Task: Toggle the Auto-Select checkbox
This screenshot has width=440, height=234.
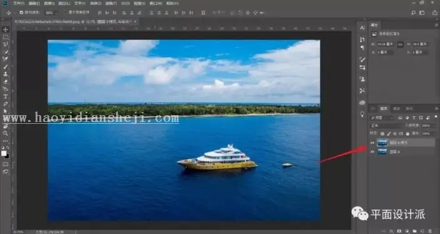Action: (x=21, y=12)
